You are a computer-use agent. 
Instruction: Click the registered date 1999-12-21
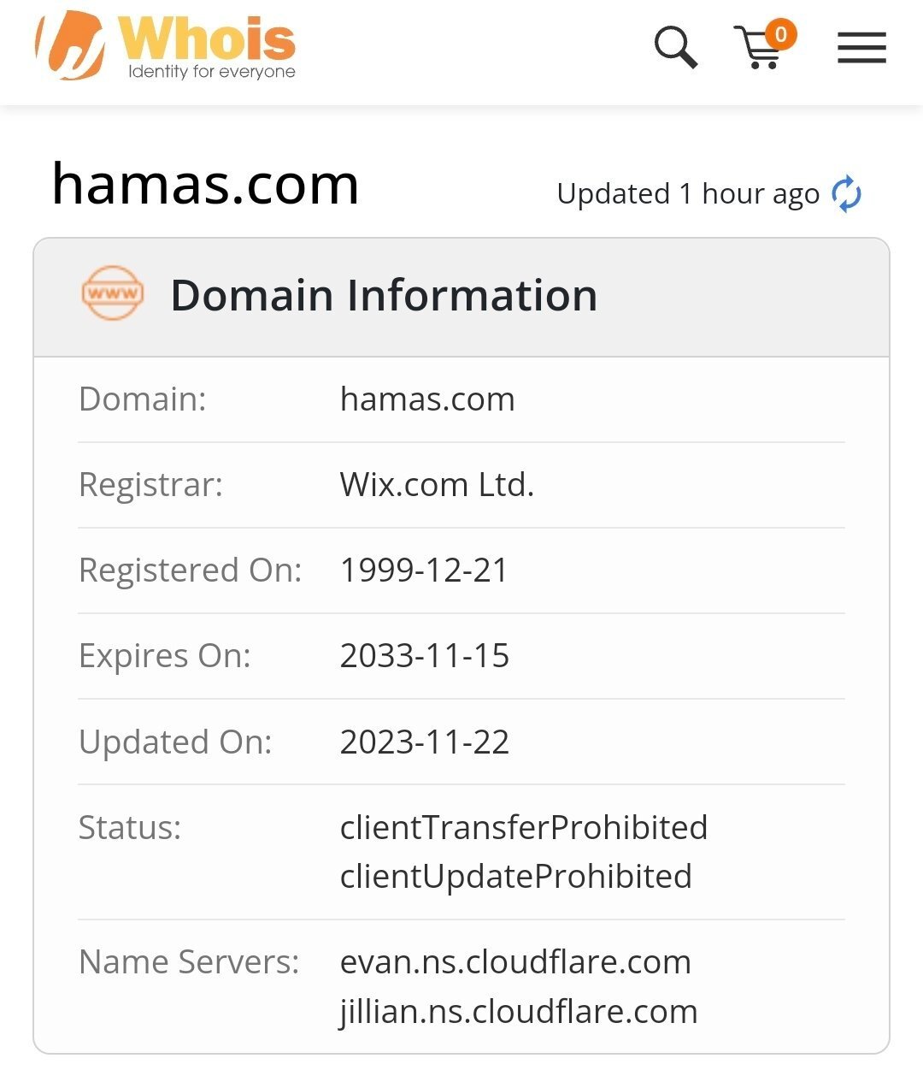click(424, 571)
